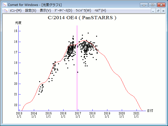Screen dimensions: 168x126
Task: Click the C/2014 OE4 (PanSTARRS) chart title
Action: 82,18
